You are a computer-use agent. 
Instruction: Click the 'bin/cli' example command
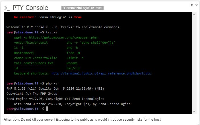click(x=73, y=68)
